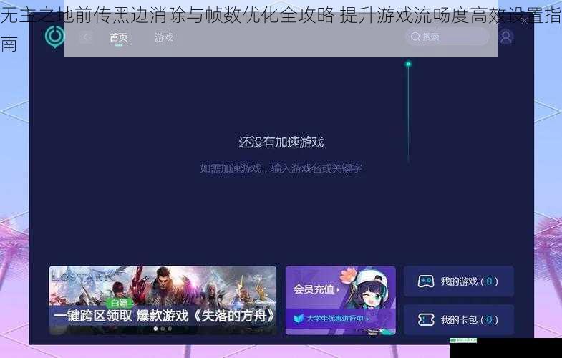The width and height of the screenshot is (562, 358).
Task: Select the second banner carousel dot
Action: [163, 328]
